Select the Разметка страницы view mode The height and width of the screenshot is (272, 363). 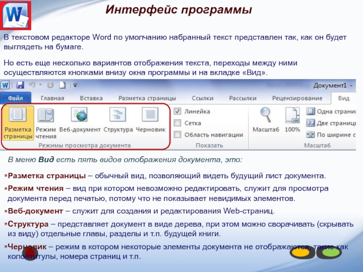18,123
